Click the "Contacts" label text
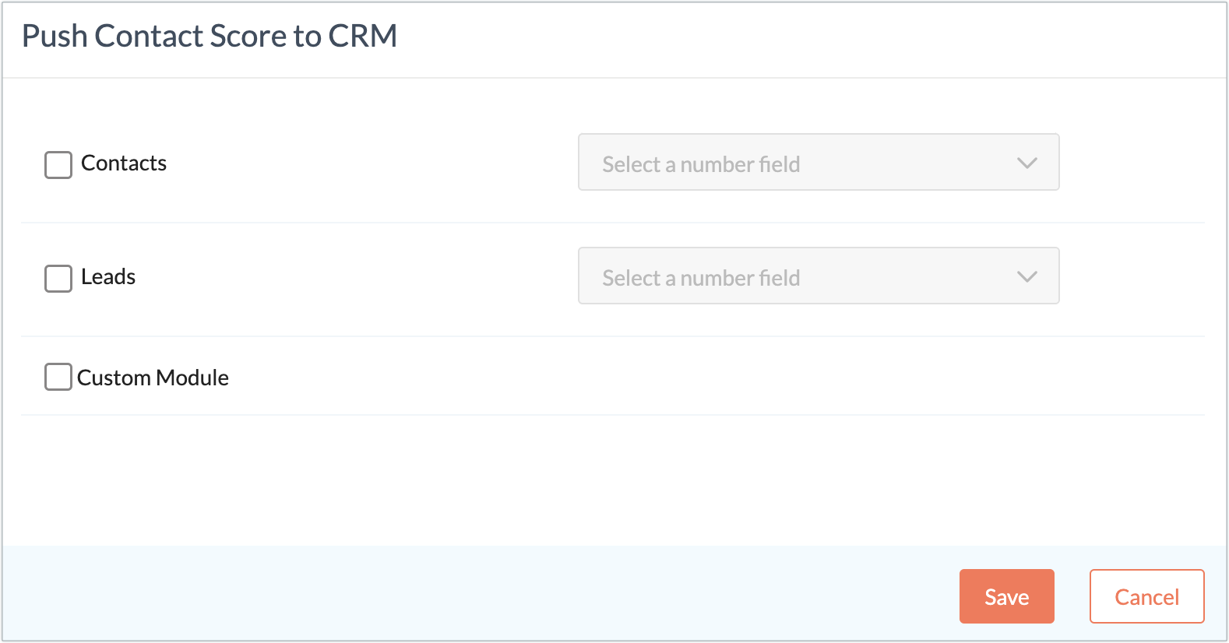 pyautogui.click(x=124, y=163)
